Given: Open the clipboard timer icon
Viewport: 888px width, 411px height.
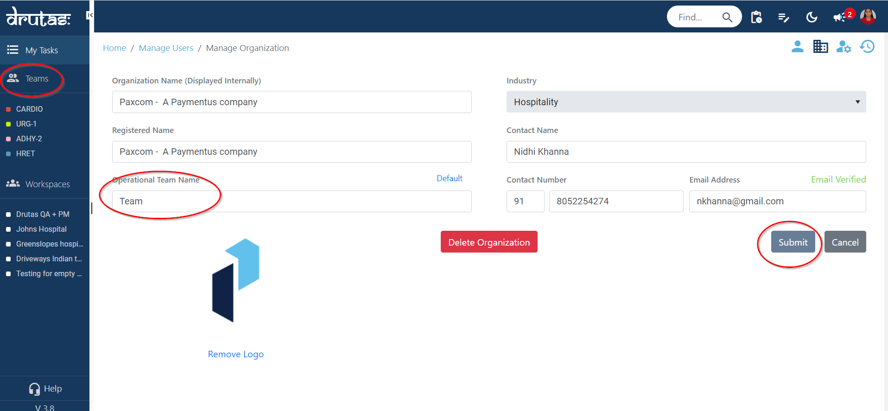Looking at the screenshot, I should click(x=756, y=17).
